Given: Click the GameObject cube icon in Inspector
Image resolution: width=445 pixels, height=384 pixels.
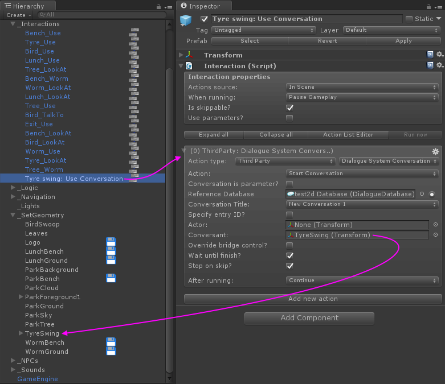Looking at the screenshot, I should point(186,20).
